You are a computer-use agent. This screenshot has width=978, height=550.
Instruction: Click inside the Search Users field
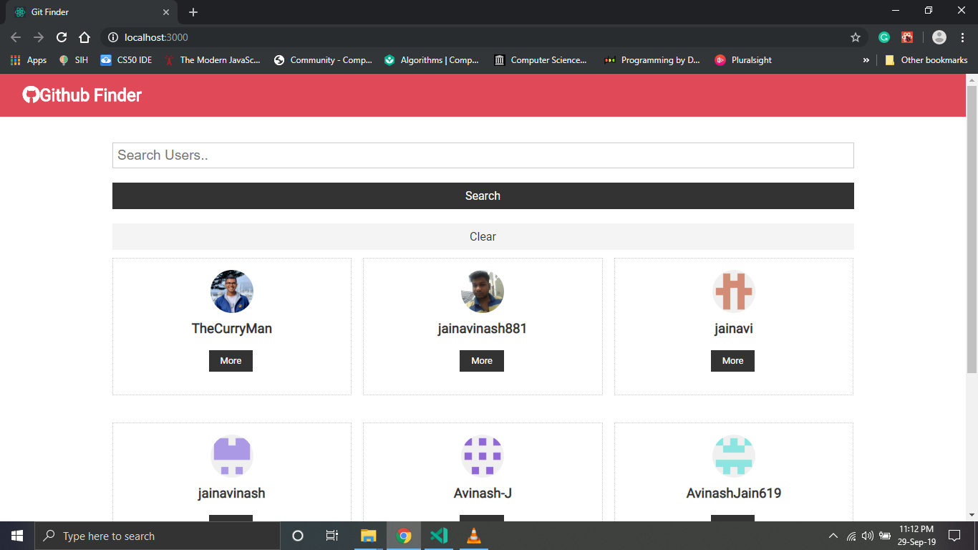pos(483,155)
